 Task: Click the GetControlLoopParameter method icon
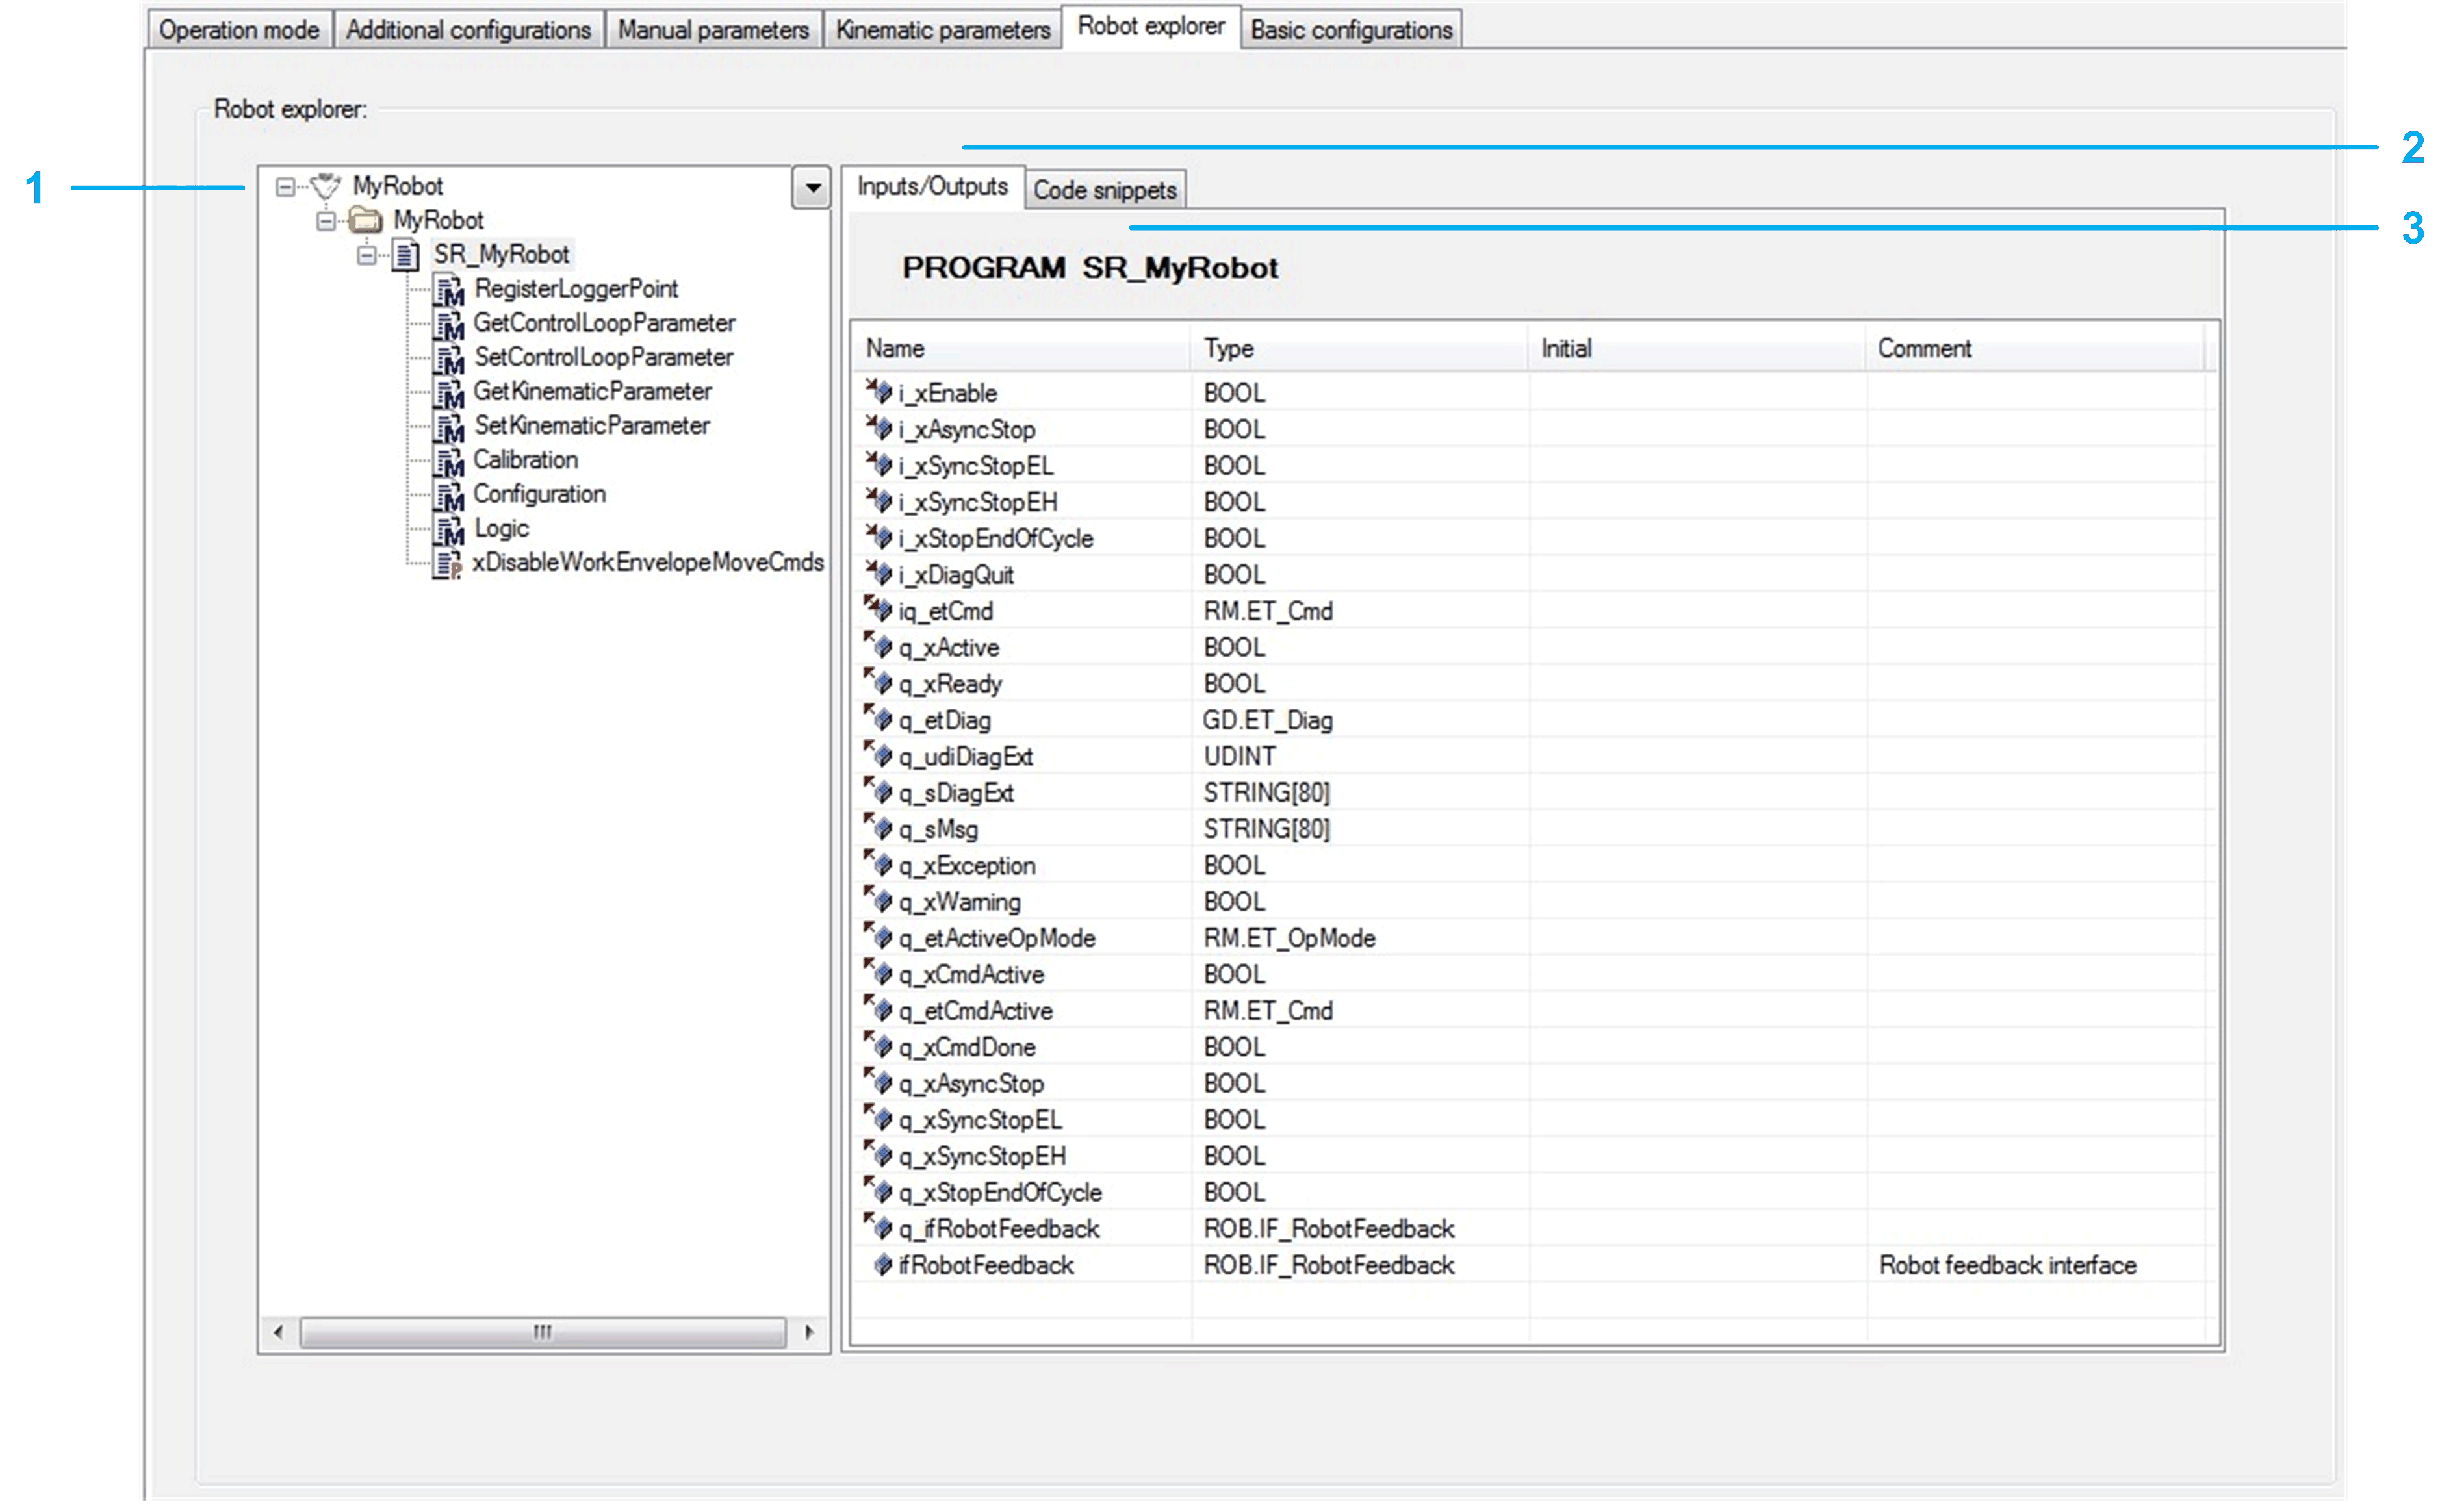(449, 323)
